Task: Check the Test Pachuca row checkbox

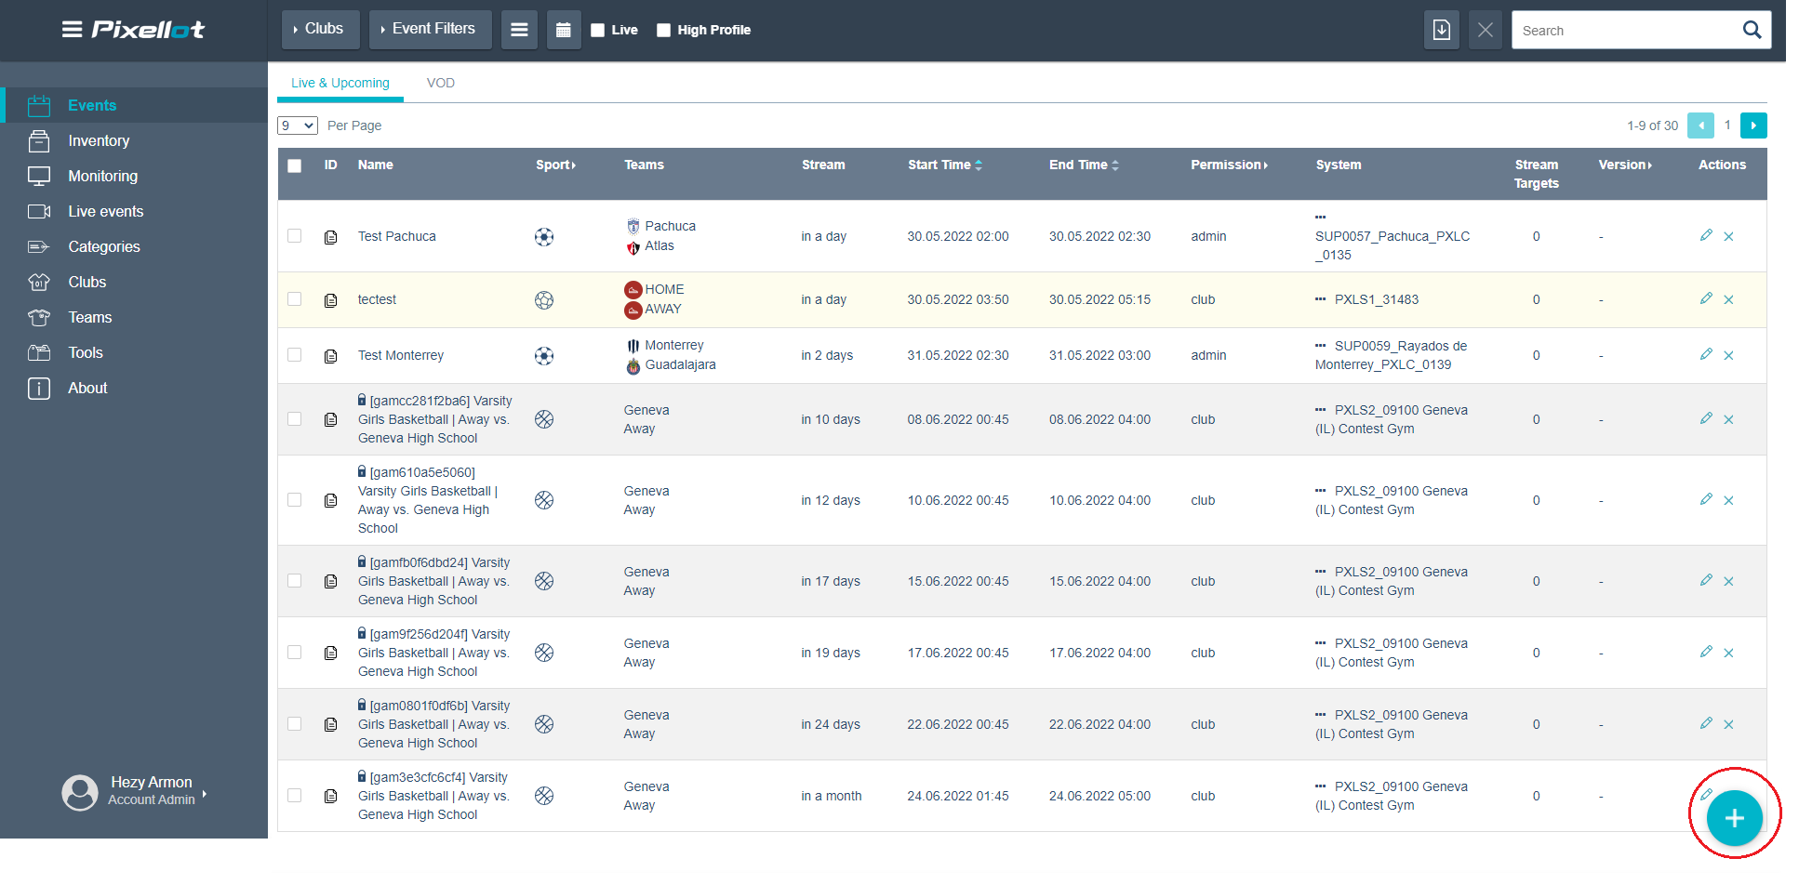Action: pos(295,236)
